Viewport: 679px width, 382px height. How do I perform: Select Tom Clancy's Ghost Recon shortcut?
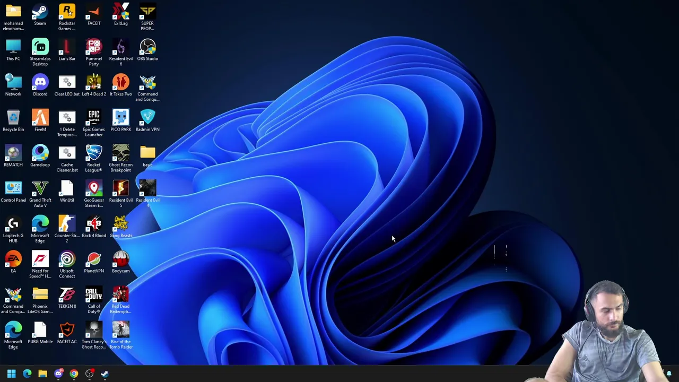94,336
